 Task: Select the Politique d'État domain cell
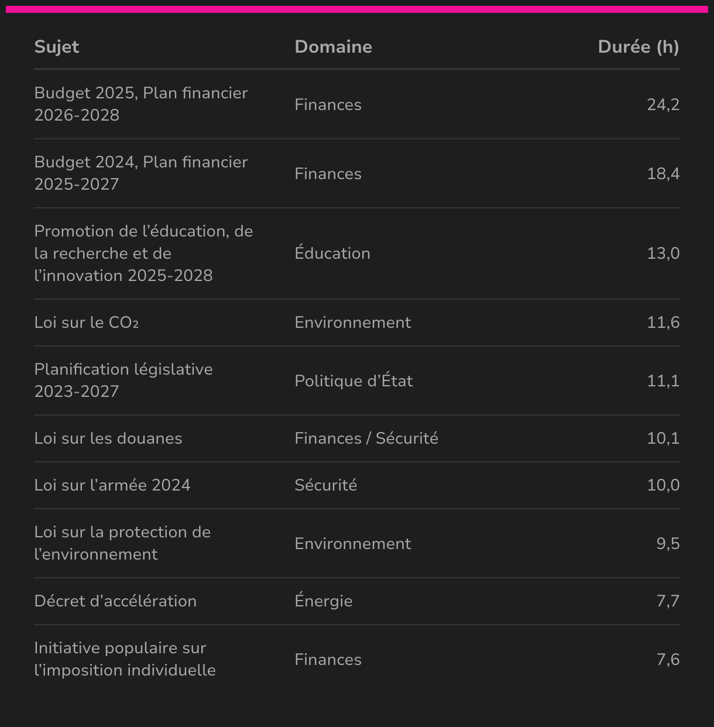point(353,381)
